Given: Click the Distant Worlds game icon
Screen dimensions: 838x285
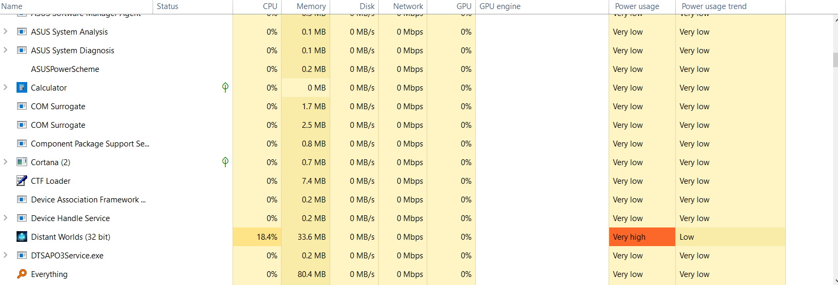Looking at the screenshot, I should (x=22, y=237).
